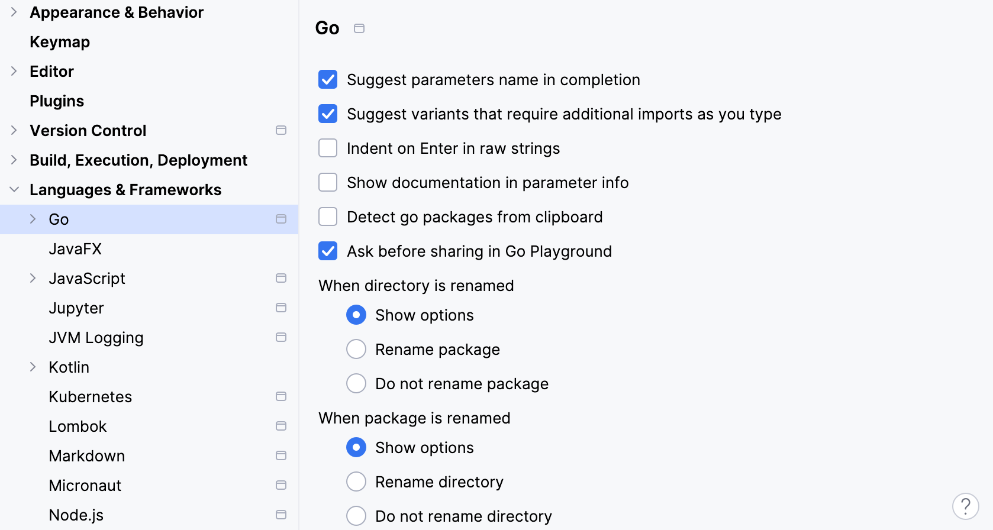Image resolution: width=993 pixels, height=530 pixels.
Task: Select Rename package radio option
Action: tap(356, 349)
